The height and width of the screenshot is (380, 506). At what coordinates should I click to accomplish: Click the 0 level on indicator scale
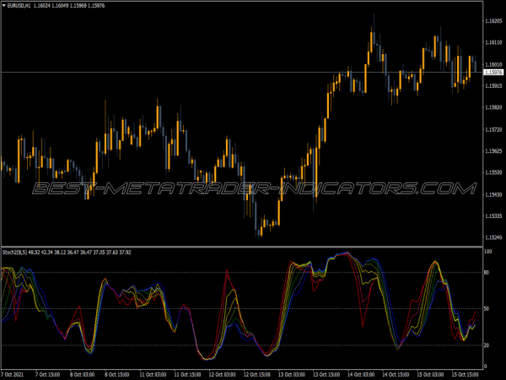pyautogui.click(x=486, y=366)
